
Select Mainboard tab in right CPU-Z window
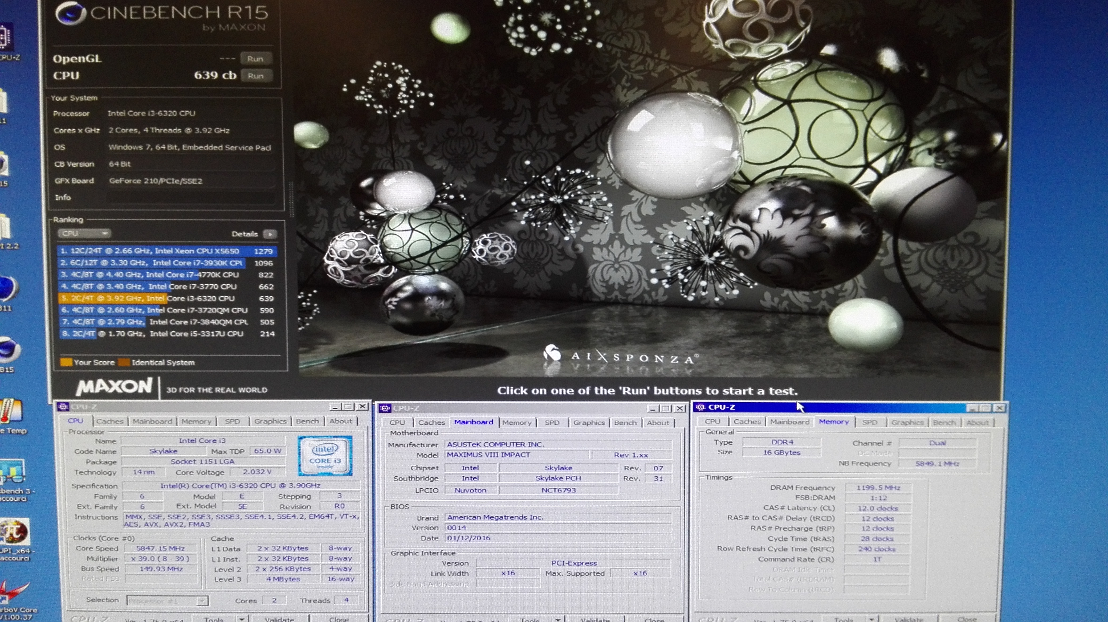point(790,422)
